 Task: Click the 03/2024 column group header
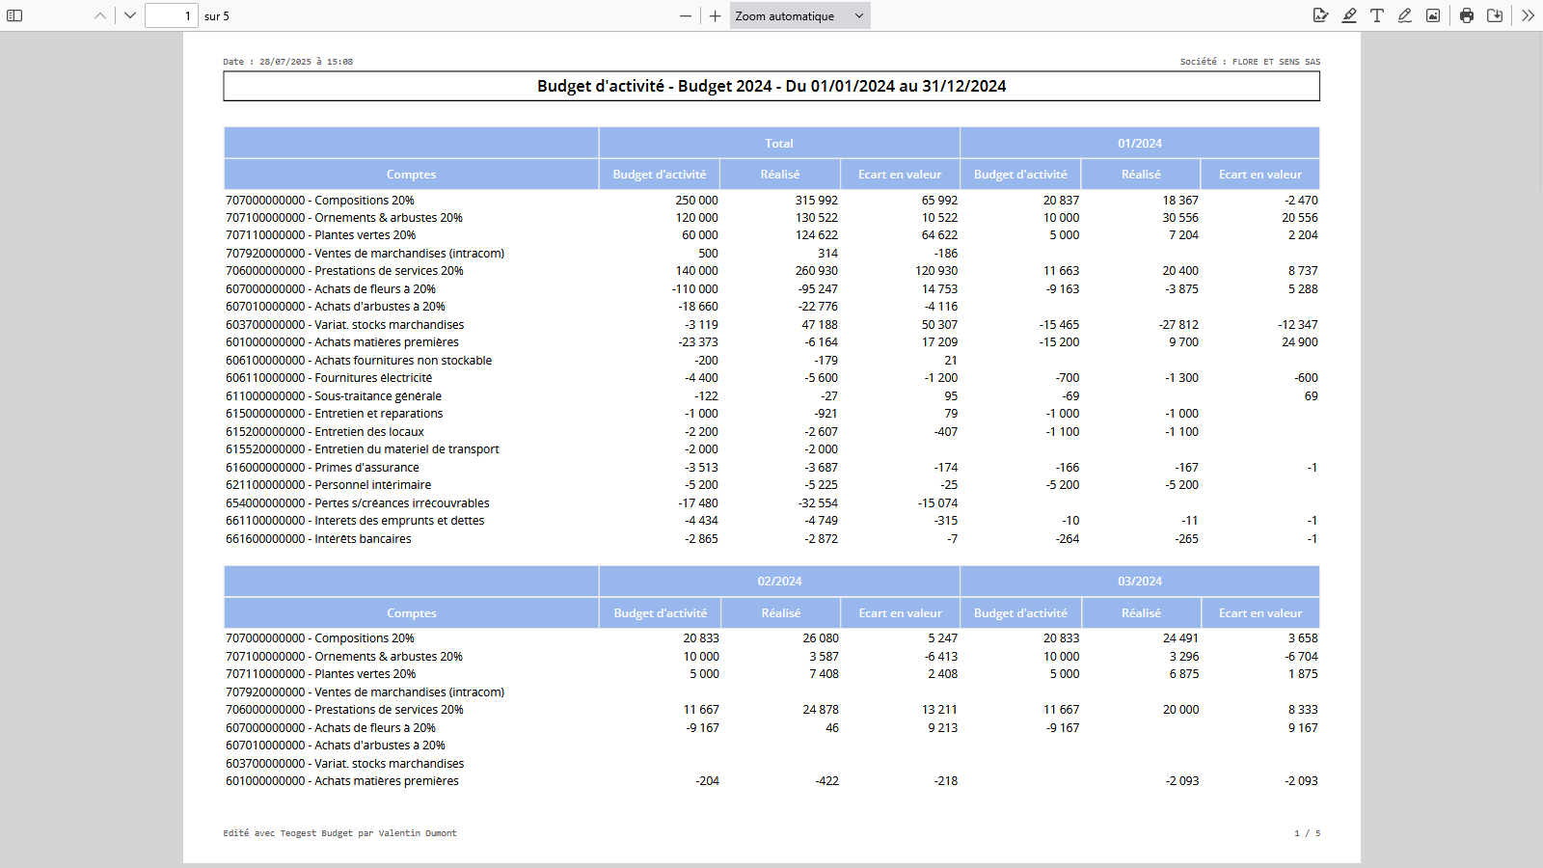(1140, 582)
